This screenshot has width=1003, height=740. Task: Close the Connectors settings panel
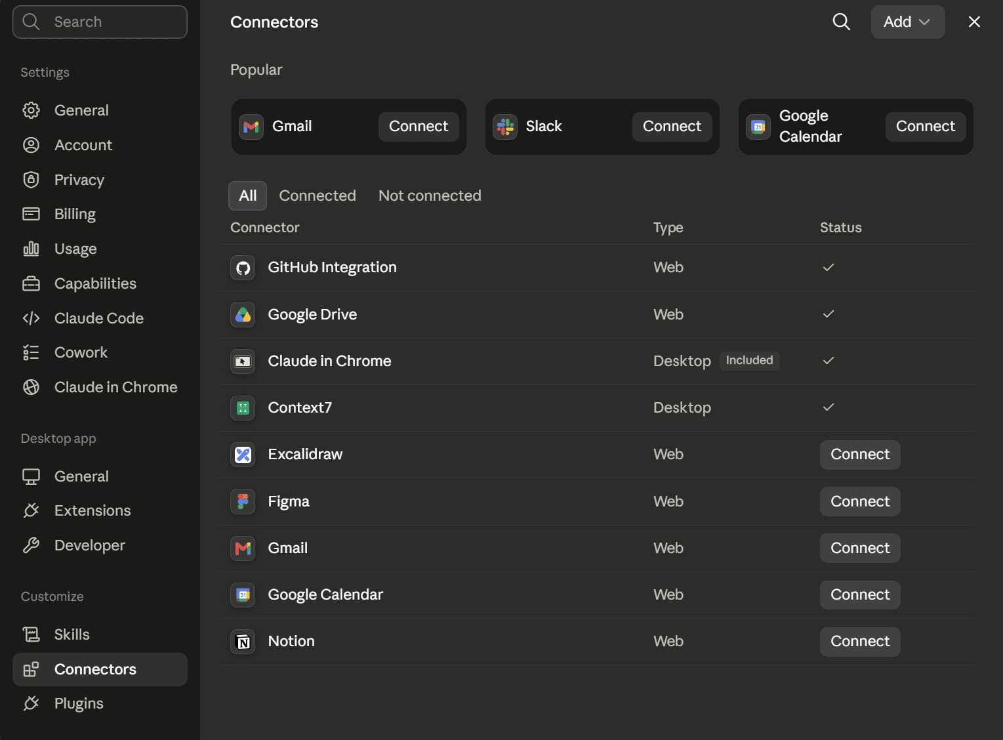pyautogui.click(x=974, y=22)
